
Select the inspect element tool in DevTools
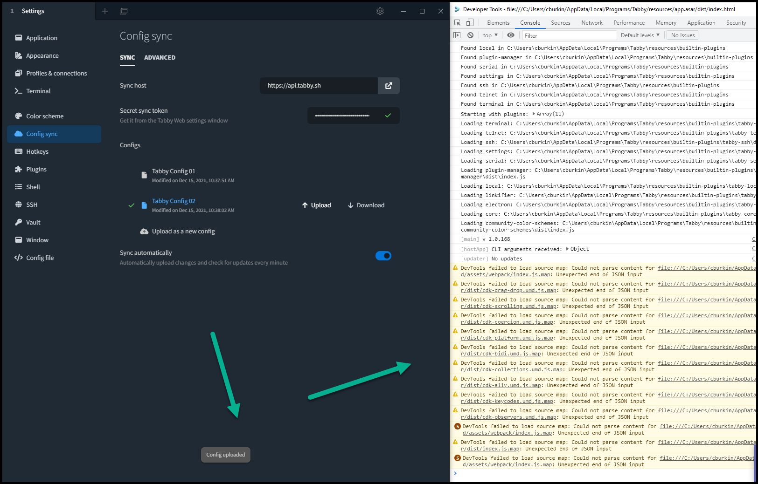tap(457, 22)
